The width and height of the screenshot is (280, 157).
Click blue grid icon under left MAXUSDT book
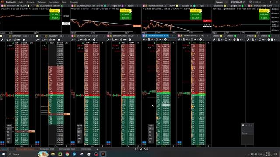click(3, 143)
